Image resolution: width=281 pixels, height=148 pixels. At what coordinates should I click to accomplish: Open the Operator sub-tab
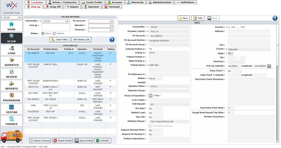91,7
